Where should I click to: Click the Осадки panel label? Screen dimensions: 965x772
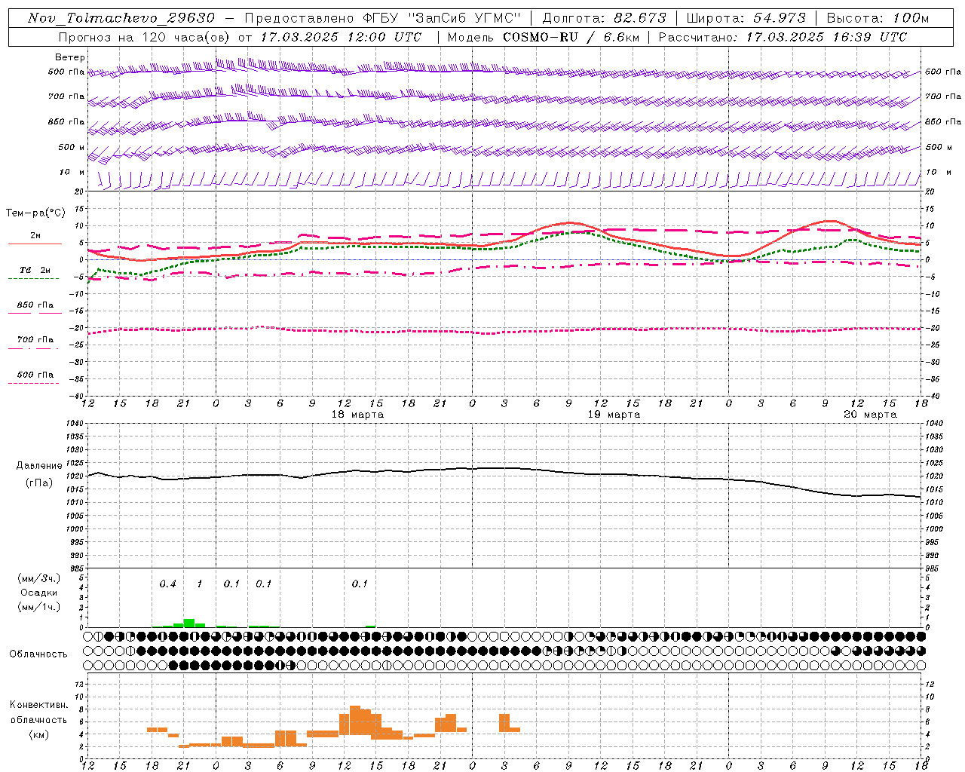(38, 593)
